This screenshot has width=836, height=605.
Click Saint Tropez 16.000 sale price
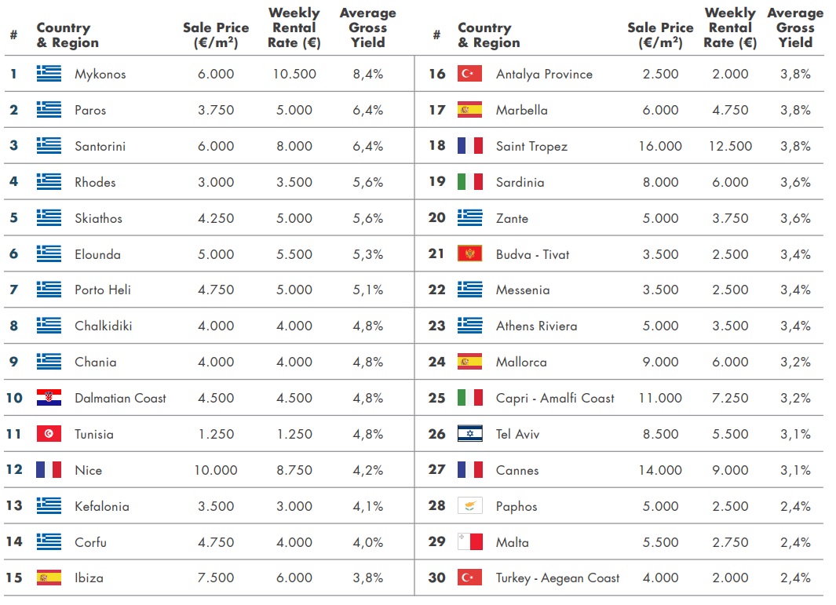point(660,146)
